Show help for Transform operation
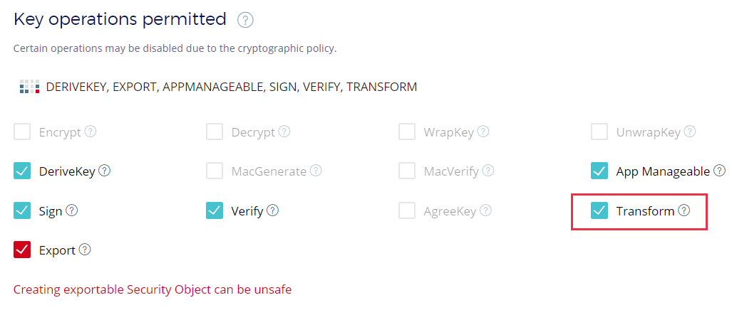 [684, 210]
